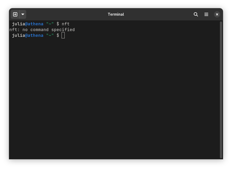Click the Terminal title in header bar
Screen dimensions: 232x169
coord(116,14)
